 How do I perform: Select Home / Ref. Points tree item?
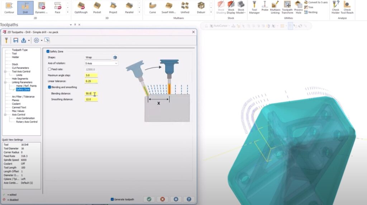pos(26,86)
